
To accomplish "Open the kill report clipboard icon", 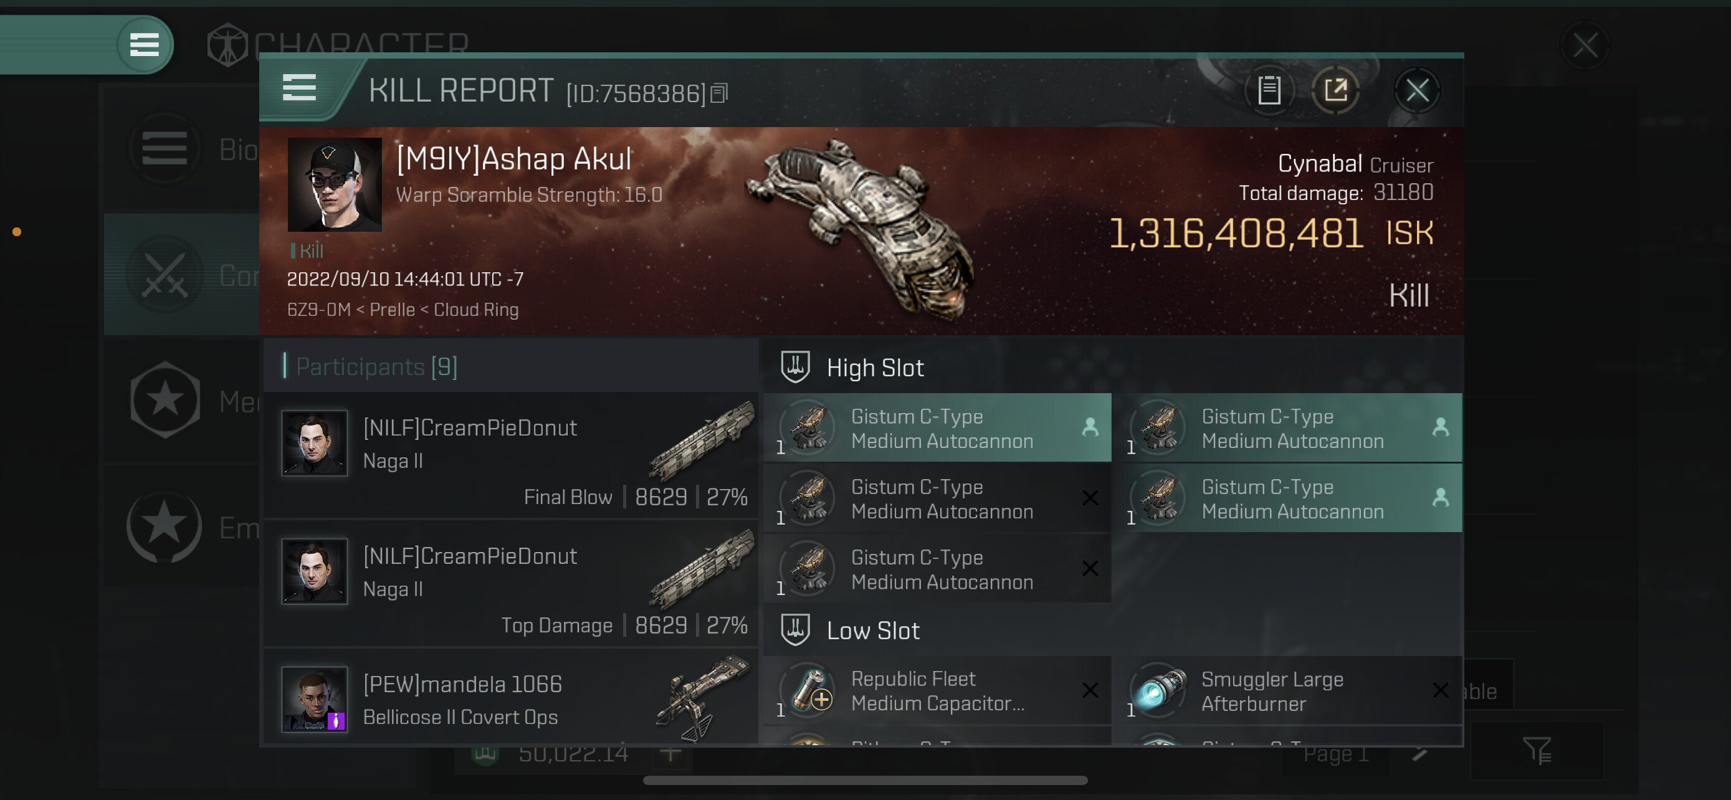I will click(x=1269, y=90).
